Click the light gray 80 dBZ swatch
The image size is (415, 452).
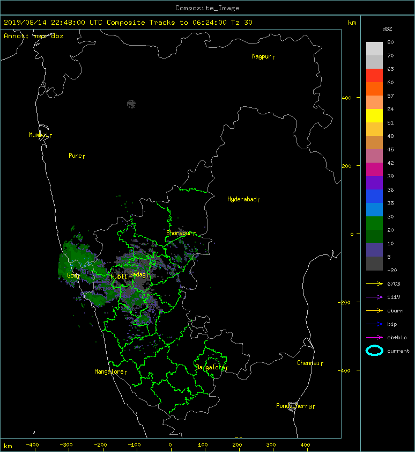click(374, 49)
